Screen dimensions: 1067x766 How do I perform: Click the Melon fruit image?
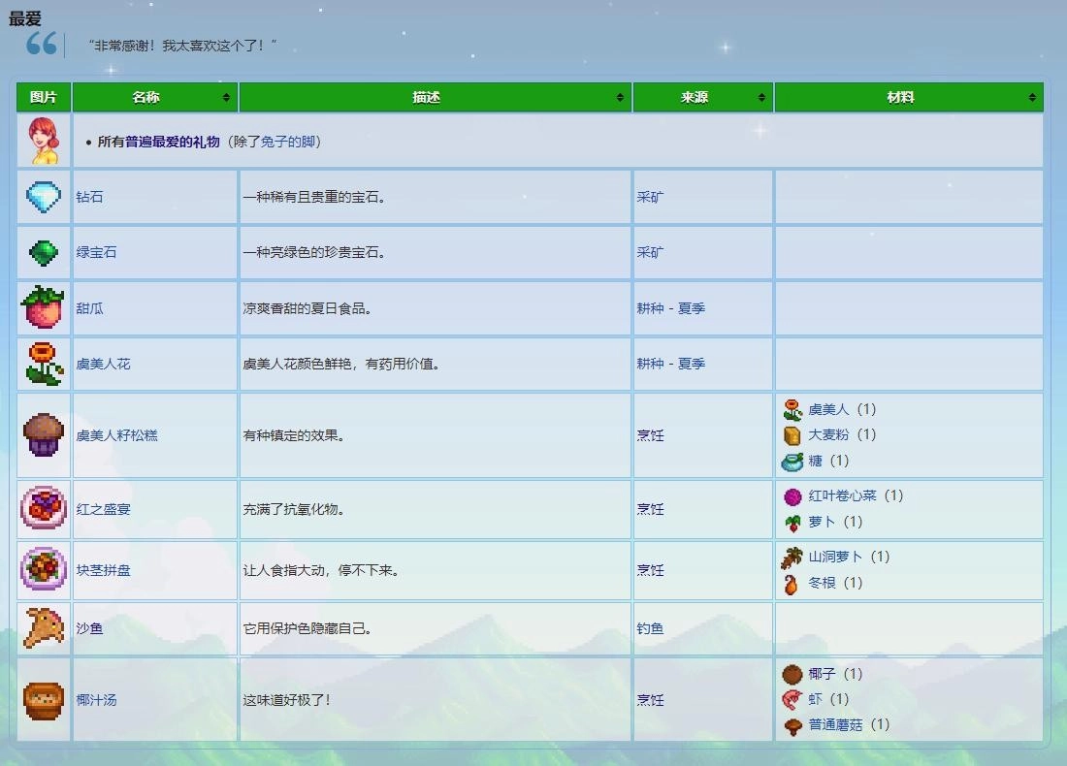(x=43, y=307)
